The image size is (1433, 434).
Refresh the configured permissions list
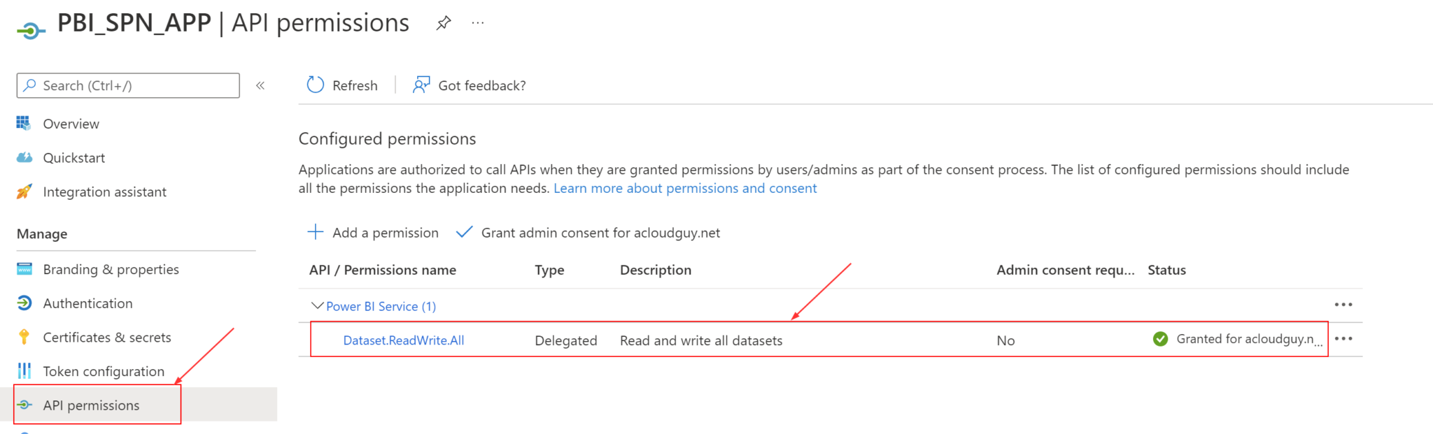coord(342,85)
